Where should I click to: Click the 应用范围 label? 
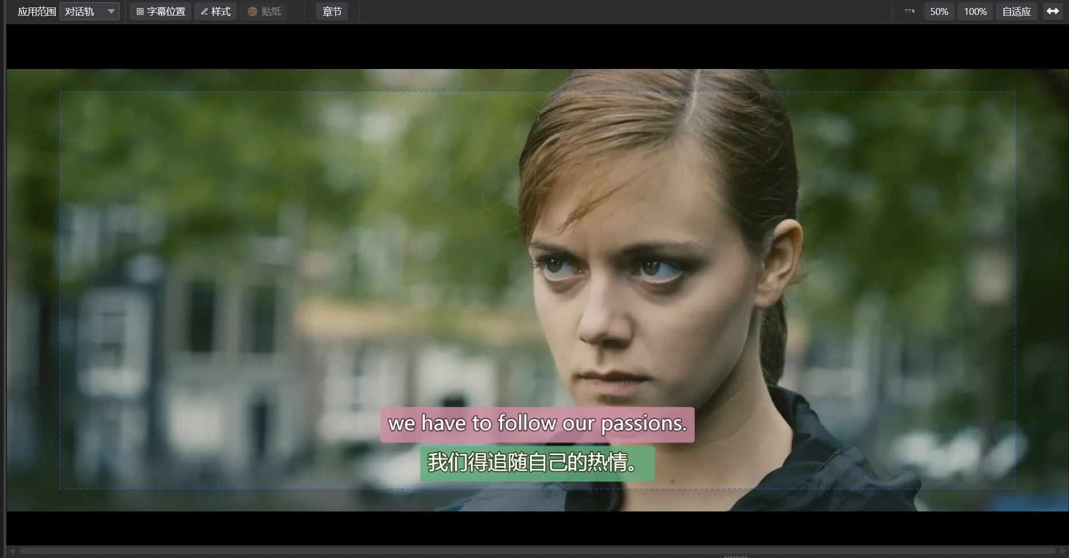point(37,11)
